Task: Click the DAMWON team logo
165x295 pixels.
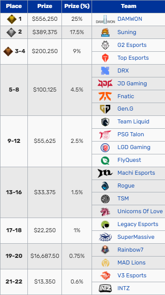Action: 105,19
